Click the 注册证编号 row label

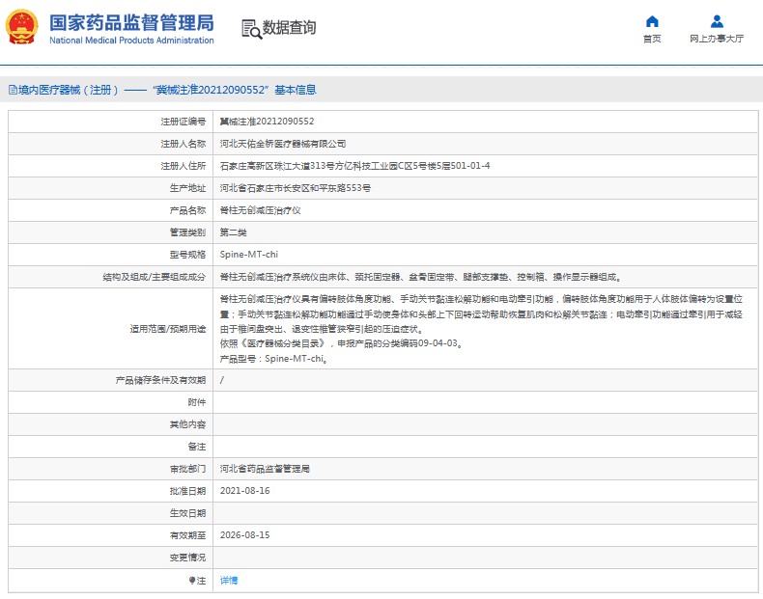184,122
